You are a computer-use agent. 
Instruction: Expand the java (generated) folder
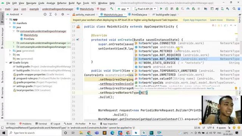click(10, 51)
